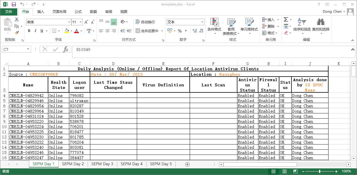The height and width of the screenshot is (175, 357).
Task: Switch to Page Layout view icon
Action: (284, 171)
